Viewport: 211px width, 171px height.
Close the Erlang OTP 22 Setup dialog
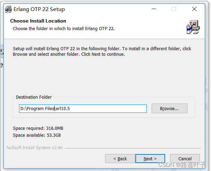[x=194, y=9]
